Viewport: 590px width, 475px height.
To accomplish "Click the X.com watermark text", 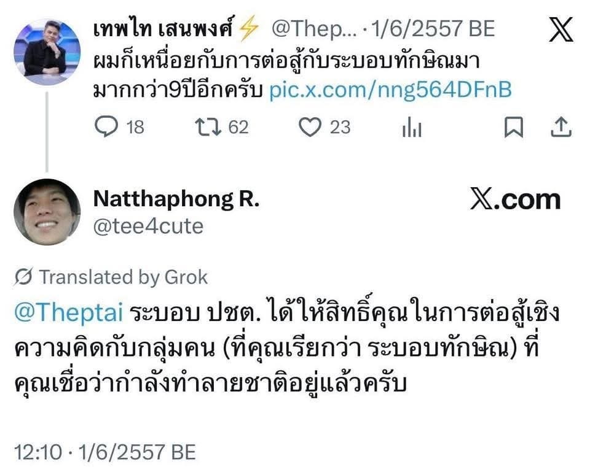I will [515, 199].
